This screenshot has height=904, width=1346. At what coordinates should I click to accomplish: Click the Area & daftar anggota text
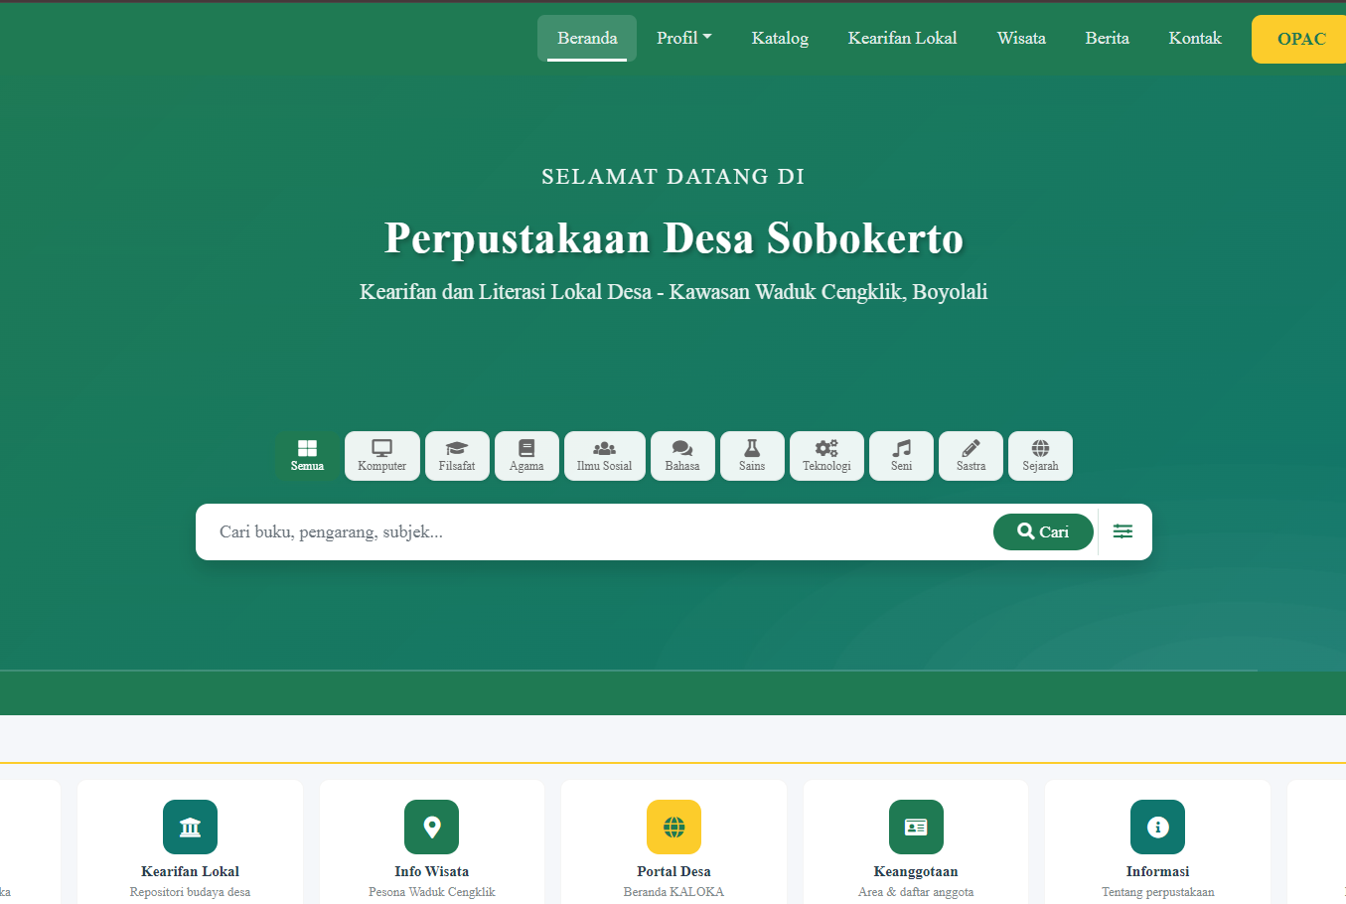click(916, 892)
